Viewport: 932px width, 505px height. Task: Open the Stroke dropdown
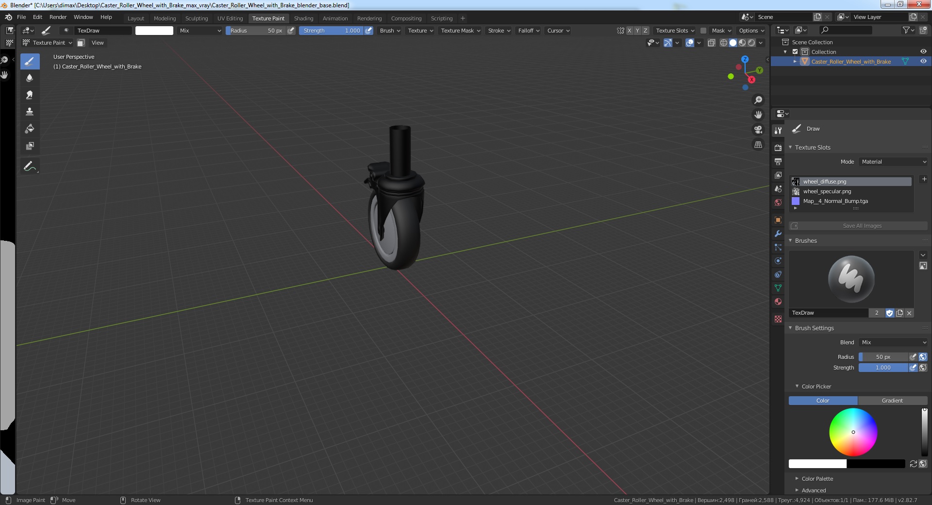[x=499, y=31]
